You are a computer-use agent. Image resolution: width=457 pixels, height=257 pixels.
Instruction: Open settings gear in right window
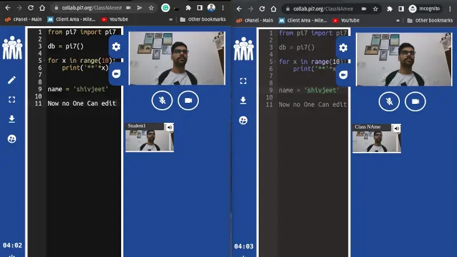(343, 48)
